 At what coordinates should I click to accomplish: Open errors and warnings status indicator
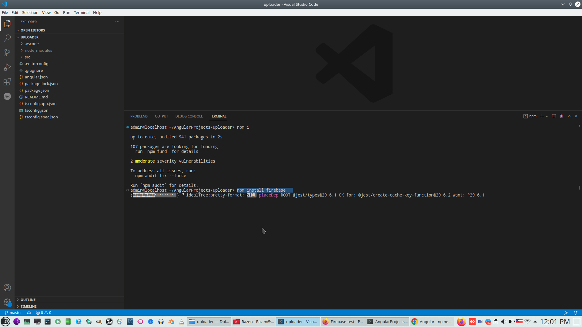pyautogui.click(x=44, y=313)
